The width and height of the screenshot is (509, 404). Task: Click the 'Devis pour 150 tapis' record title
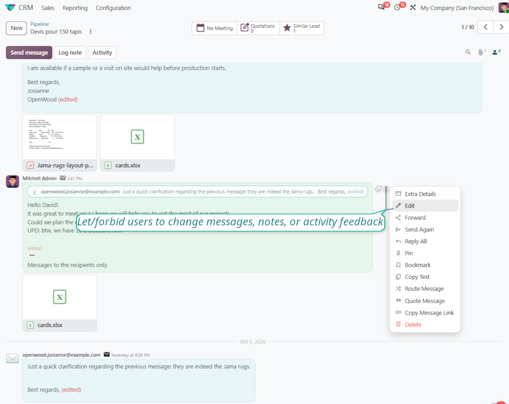pyautogui.click(x=56, y=32)
